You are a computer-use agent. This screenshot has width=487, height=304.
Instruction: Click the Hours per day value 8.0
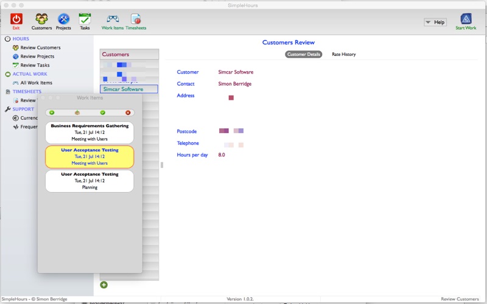point(222,155)
